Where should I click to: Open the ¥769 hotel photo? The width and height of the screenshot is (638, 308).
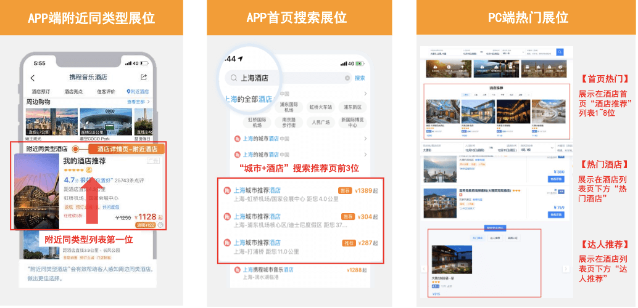tap(440, 203)
